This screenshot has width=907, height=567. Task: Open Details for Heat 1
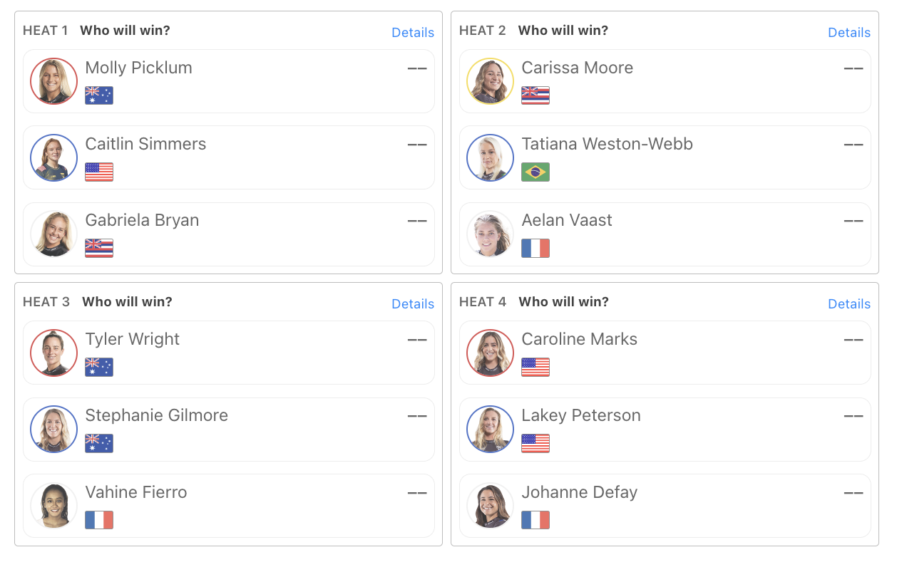pos(413,33)
